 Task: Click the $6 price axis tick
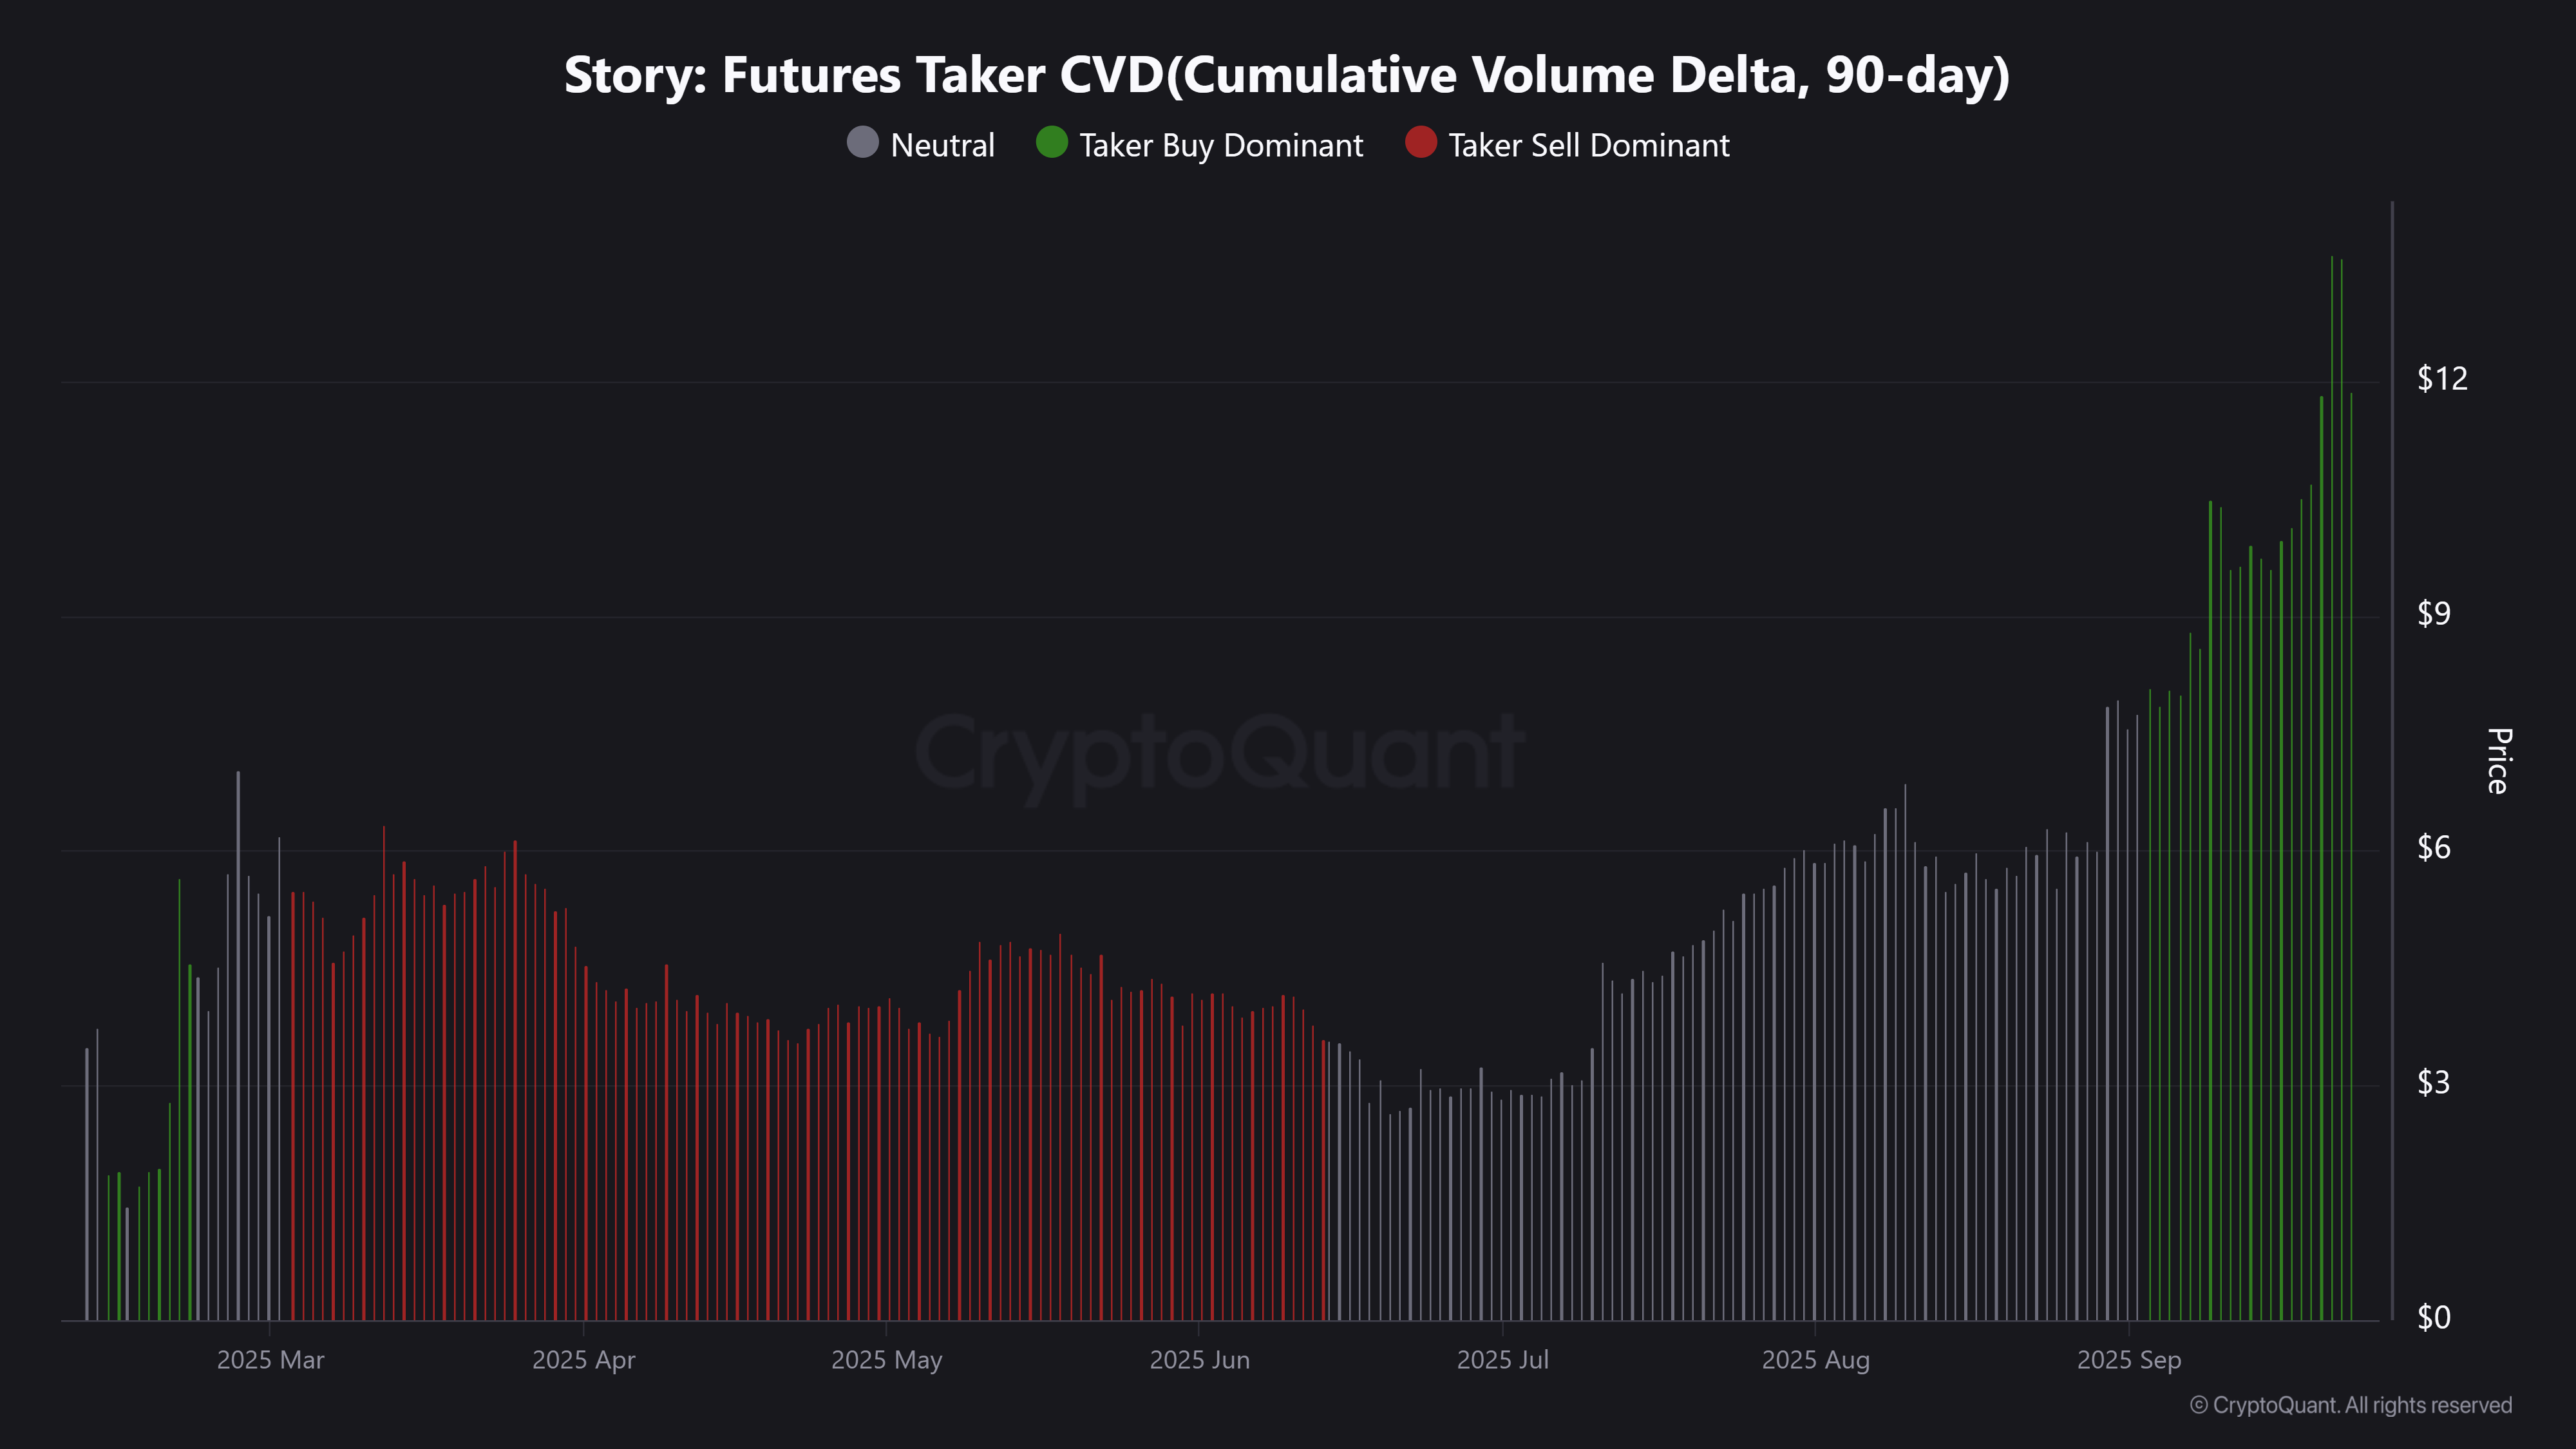[2433, 848]
